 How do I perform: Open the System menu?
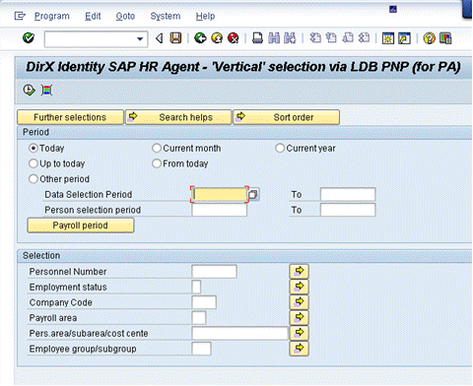(x=166, y=16)
